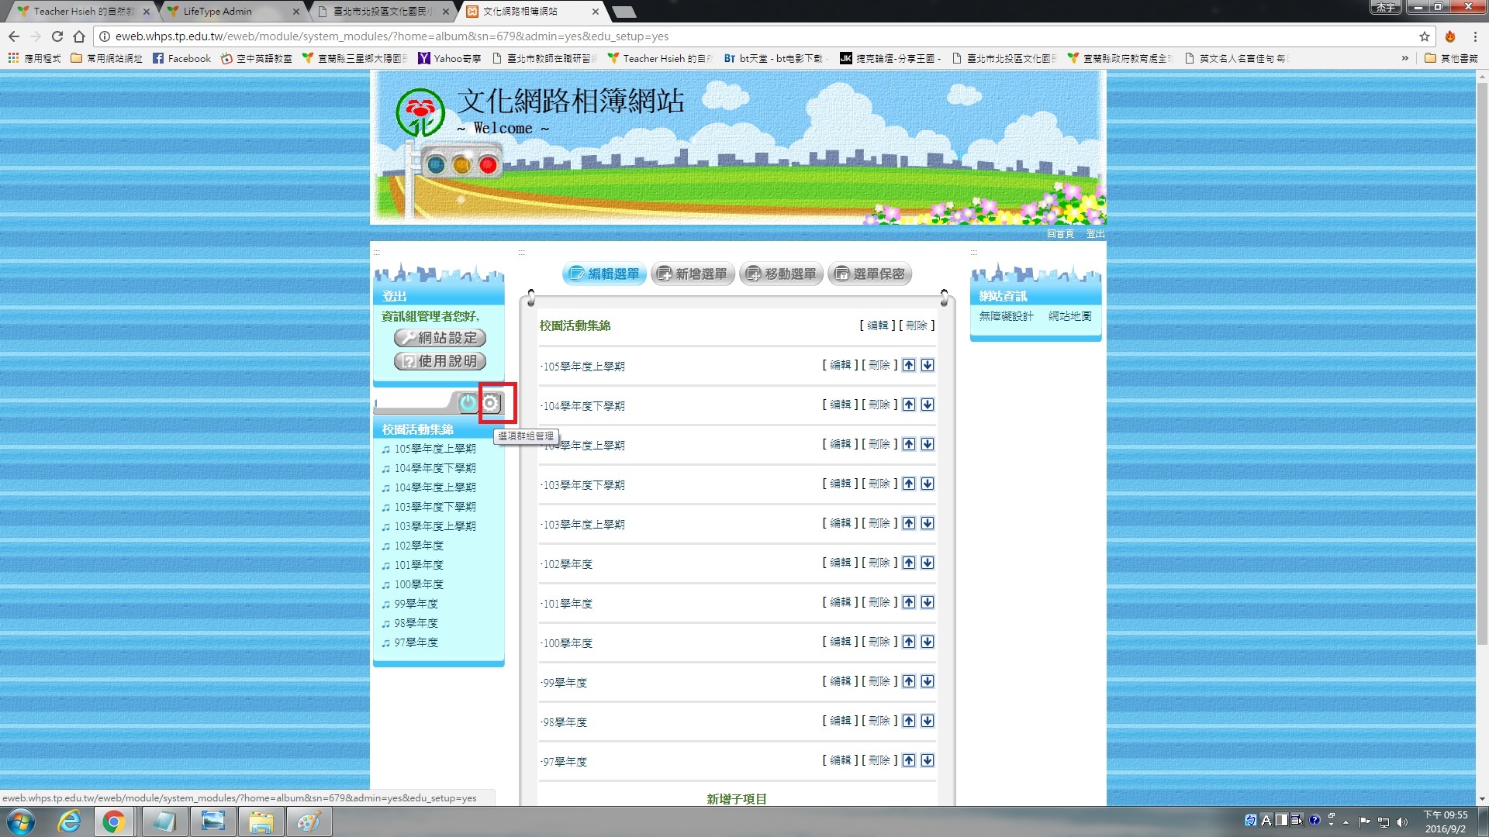Click 刪除 for 校園活動集錦 heading
The image size is (1489, 837).
[x=917, y=325]
